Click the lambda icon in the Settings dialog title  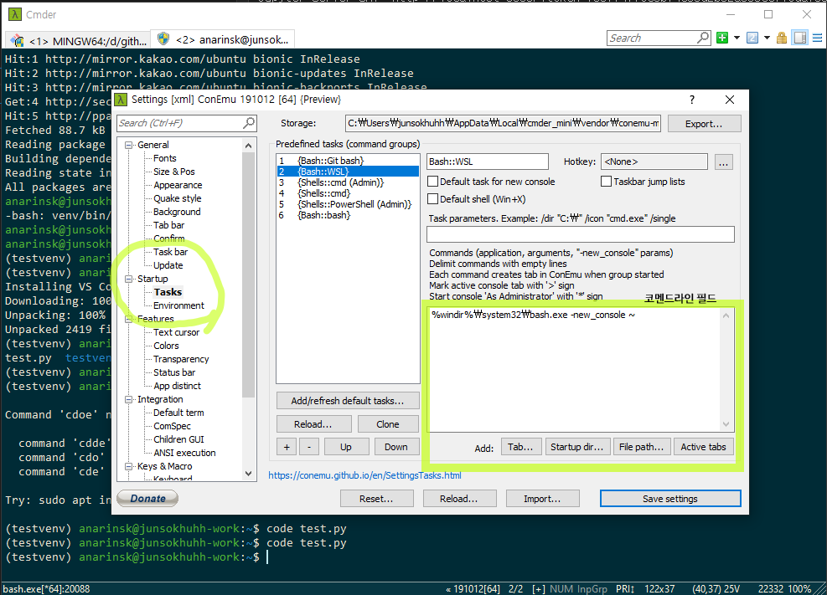[x=121, y=100]
